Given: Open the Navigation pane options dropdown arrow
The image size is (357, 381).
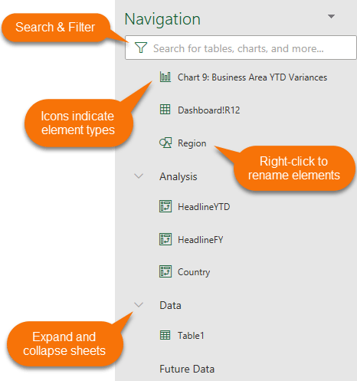Looking at the screenshot, I should [x=331, y=17].
